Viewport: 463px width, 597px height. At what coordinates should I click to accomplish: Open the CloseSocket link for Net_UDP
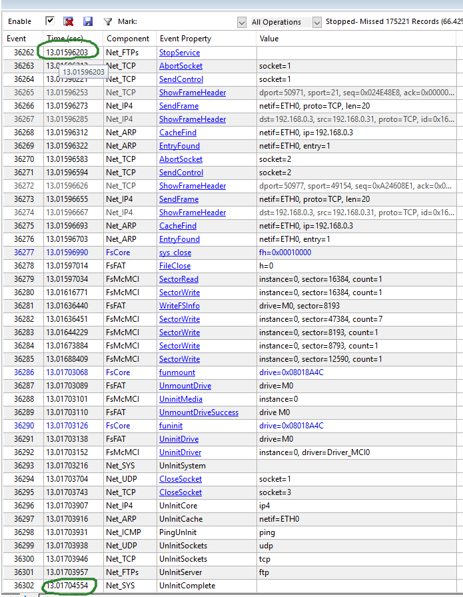click(x=181, y=479)
